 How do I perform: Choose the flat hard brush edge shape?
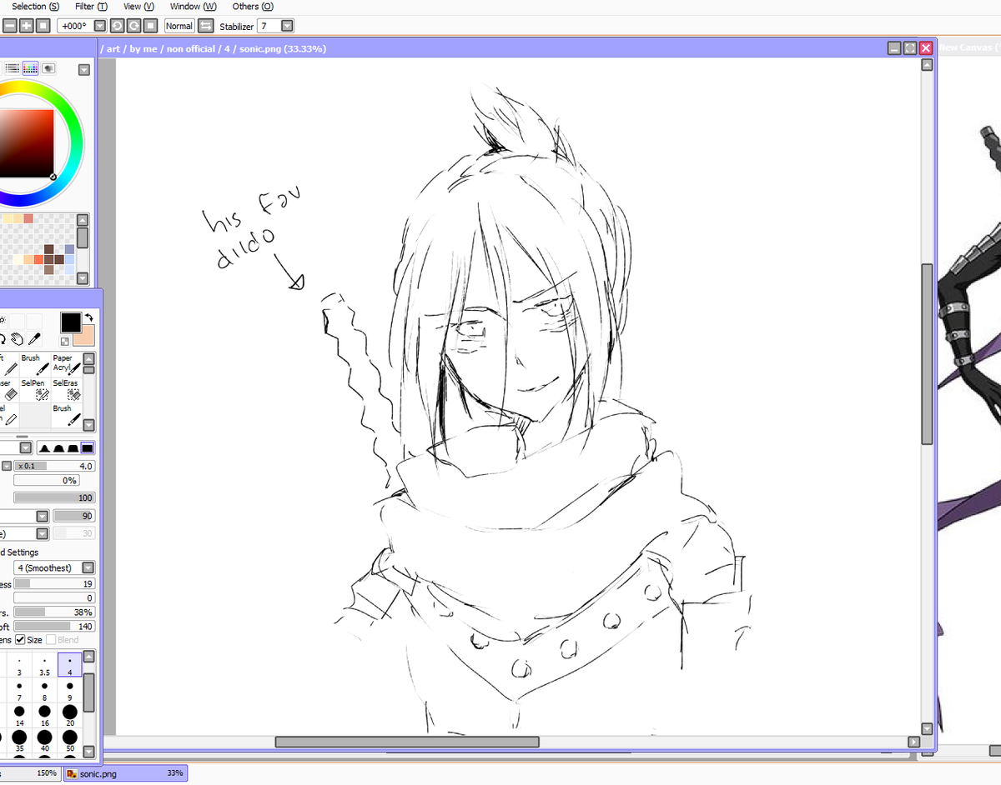87,448
